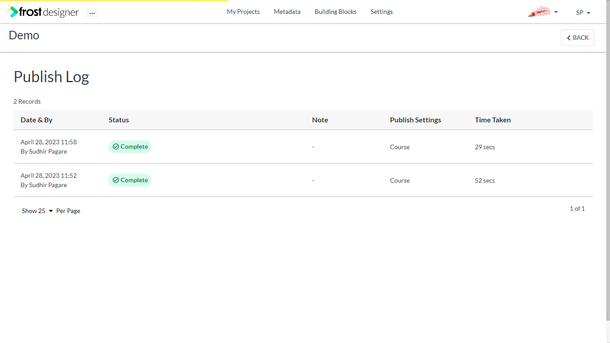This screenshot has height=343, width=610.
Task: Click the Status column header
Action: coord(119,120)
